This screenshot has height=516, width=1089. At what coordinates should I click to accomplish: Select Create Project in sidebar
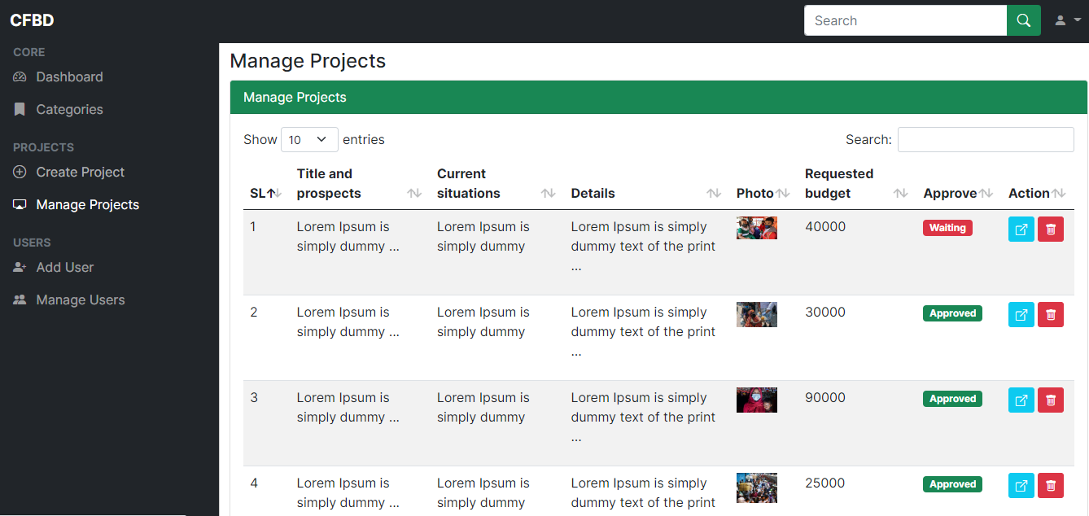click(80, 172)
